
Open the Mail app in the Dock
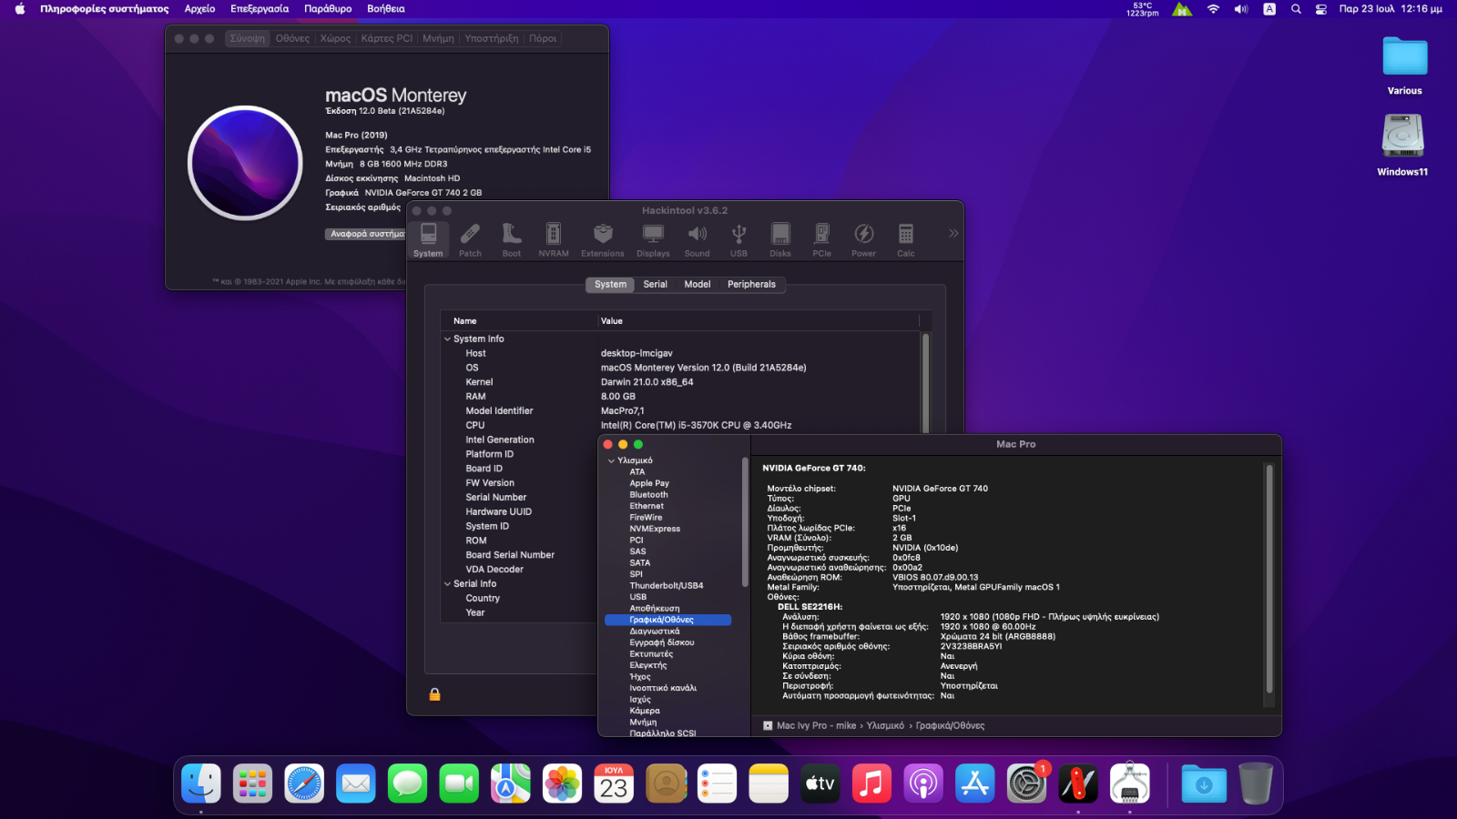point(356,783)
